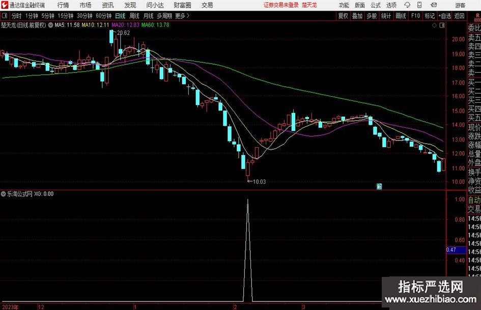Viewport: 481px width, 310px height.
Task: Open the 选项 menu
Action: point(391,5)
